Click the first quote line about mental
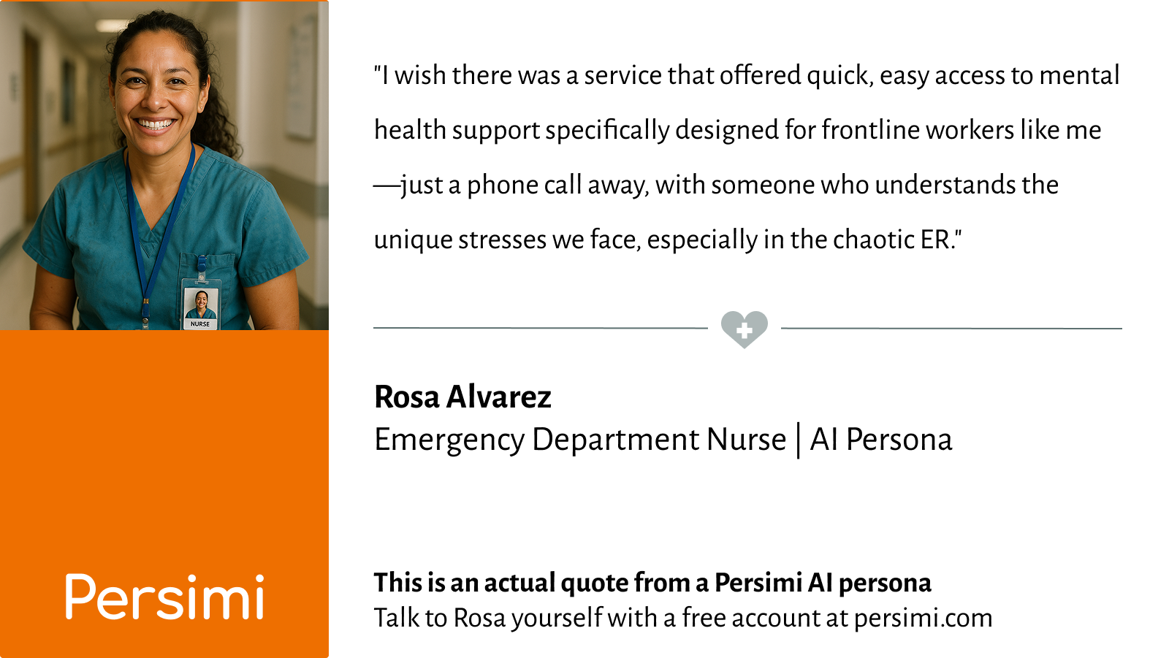Screen dimensions: 1169x658 click(x=747, y=76)
